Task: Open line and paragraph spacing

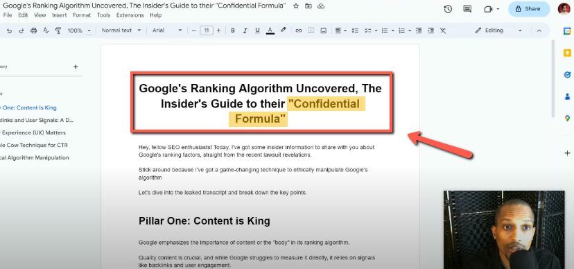Action: point(355,31)
